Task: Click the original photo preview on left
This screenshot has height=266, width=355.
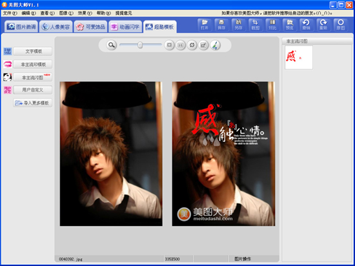Action: [x=111, y=154]
